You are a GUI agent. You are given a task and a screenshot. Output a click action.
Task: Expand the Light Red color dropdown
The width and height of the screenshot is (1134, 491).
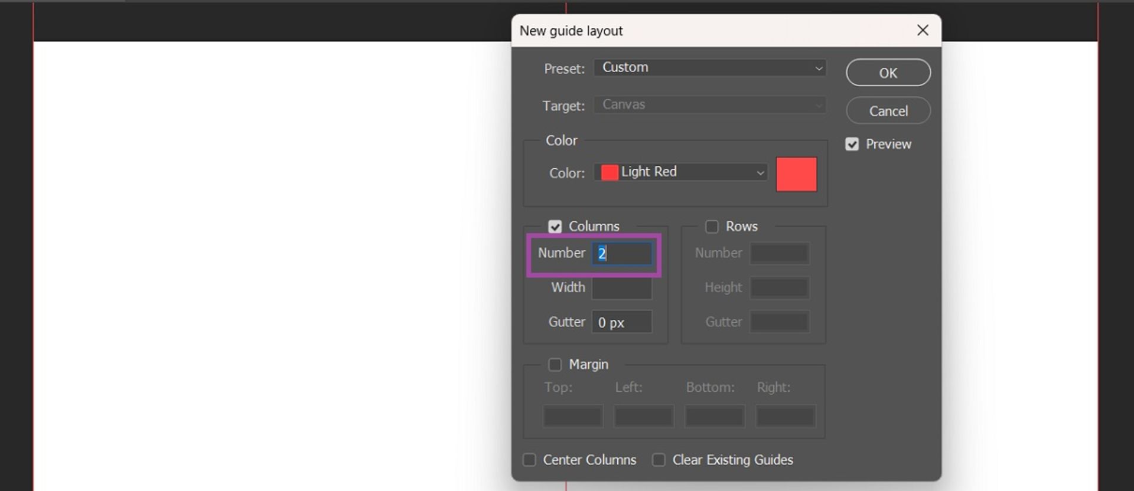point(682,172)
